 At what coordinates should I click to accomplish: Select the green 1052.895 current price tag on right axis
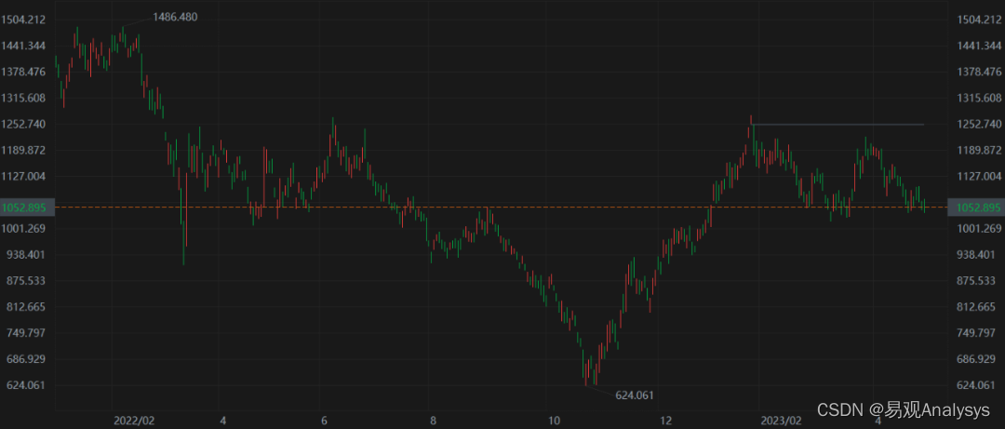(x=976, y=208)
